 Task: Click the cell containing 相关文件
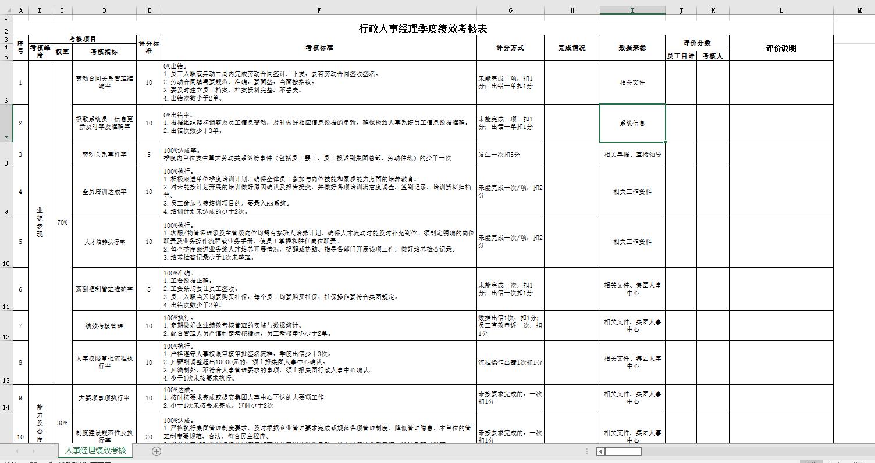click(633, 84)
